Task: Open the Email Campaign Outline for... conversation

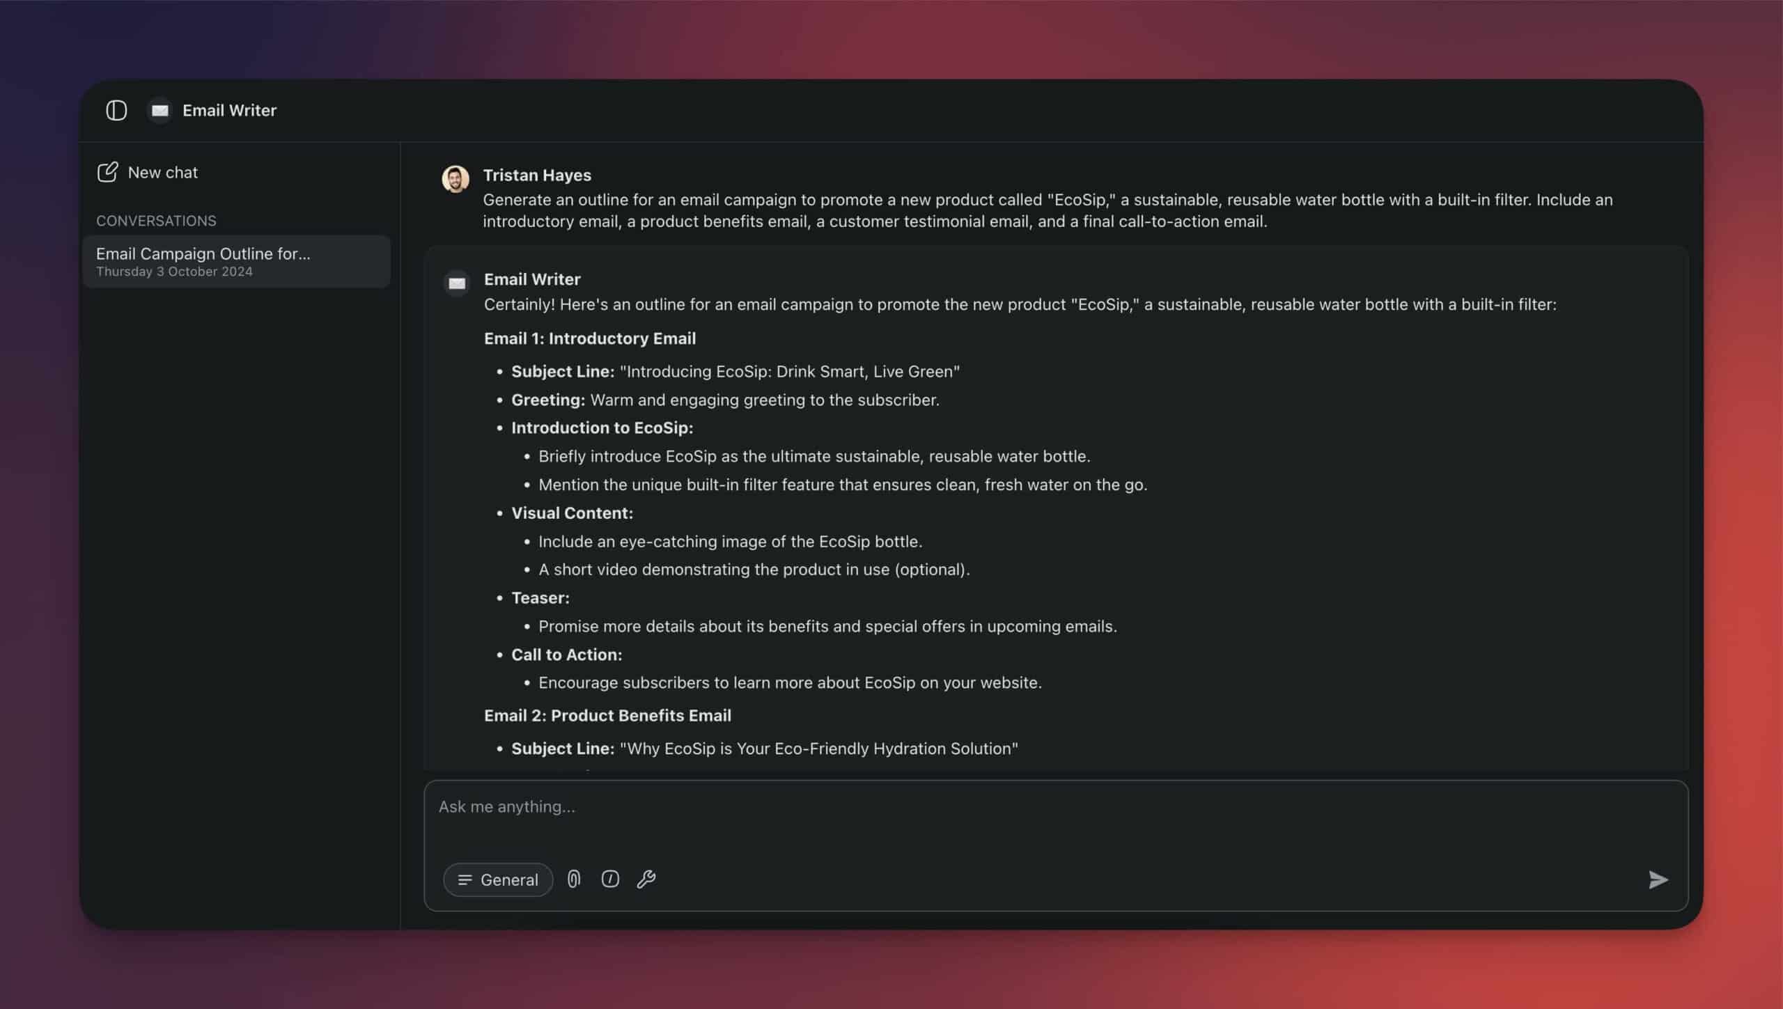Action: 236,261
